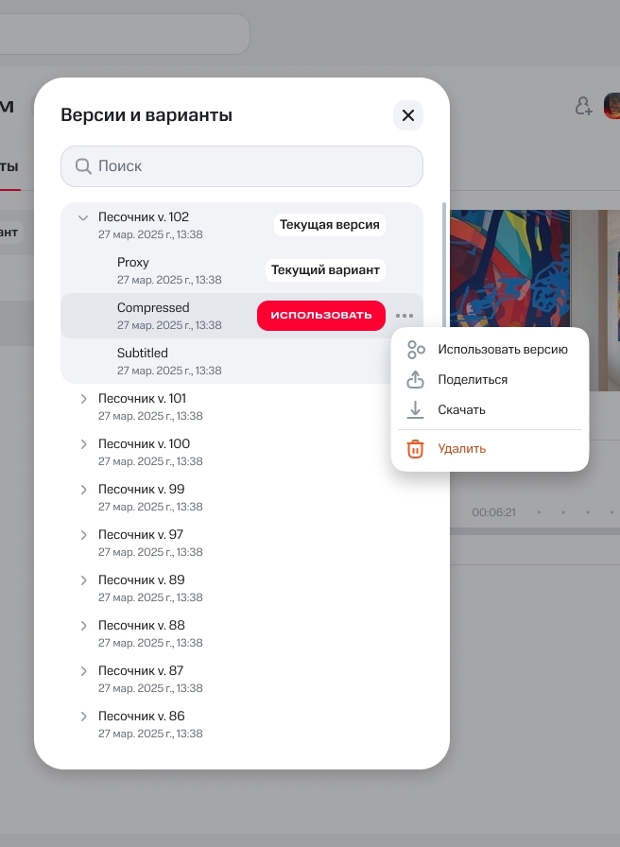This screenshot has width=620, height=847.
Task: Click the orange trash delete icon
Action: click(x=416, y=449)
